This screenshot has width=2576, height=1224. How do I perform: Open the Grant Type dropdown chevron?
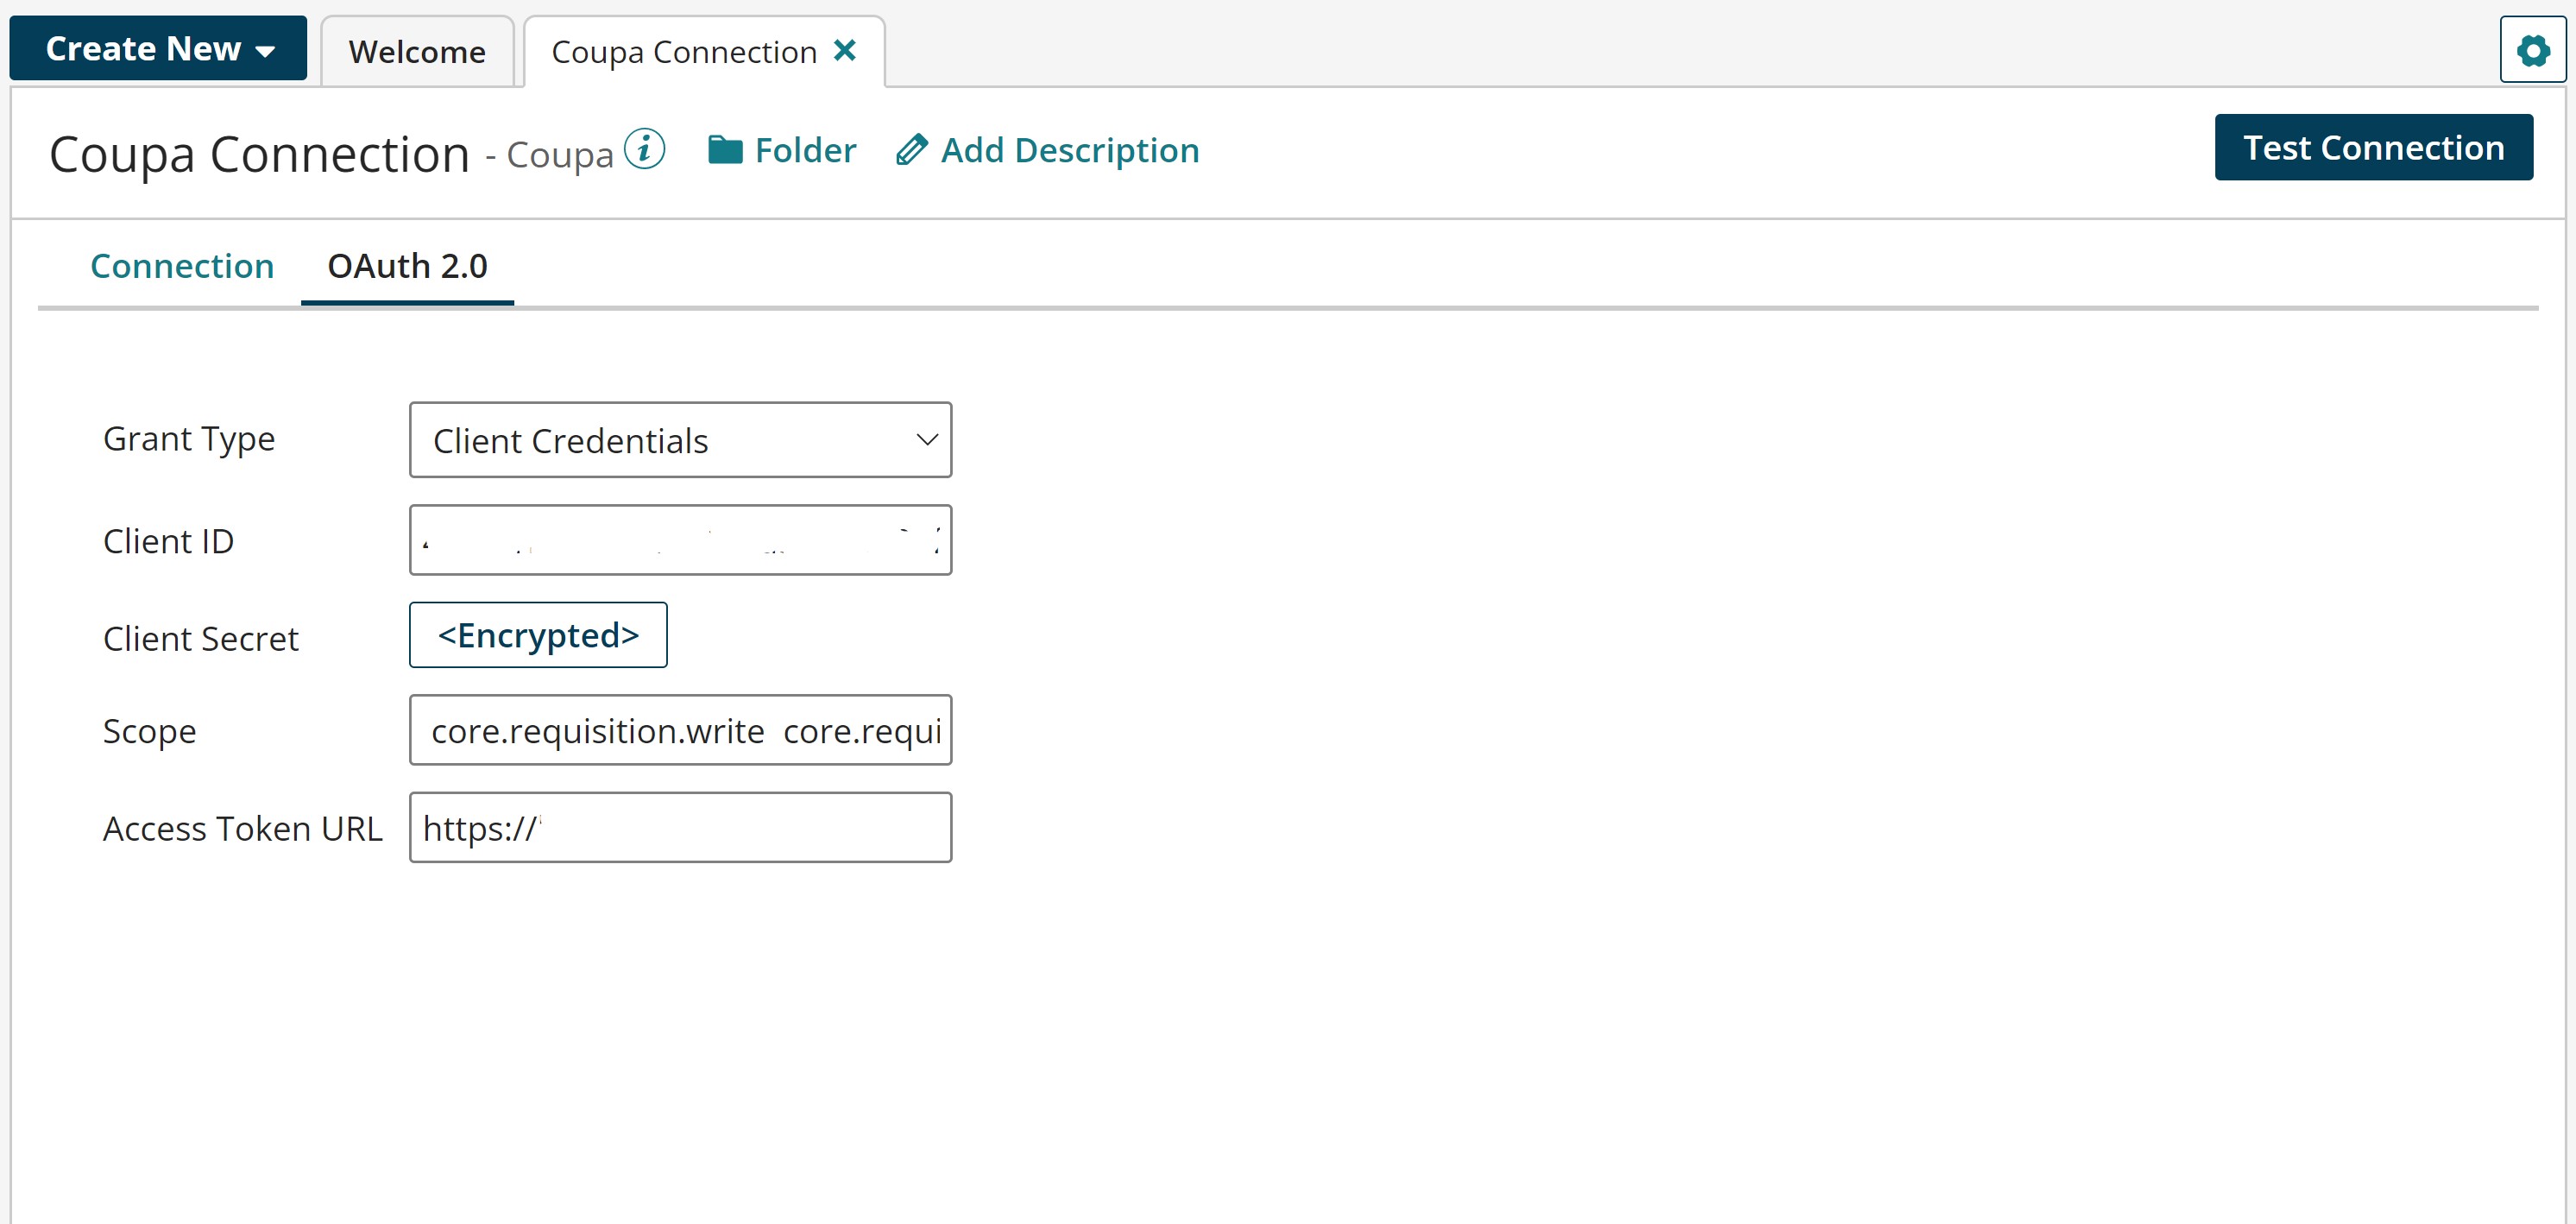(926, 439)
